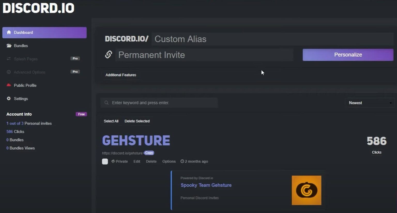Click the Bundles folder icon
The image size is (397, 213).
(x=9, y=46)
